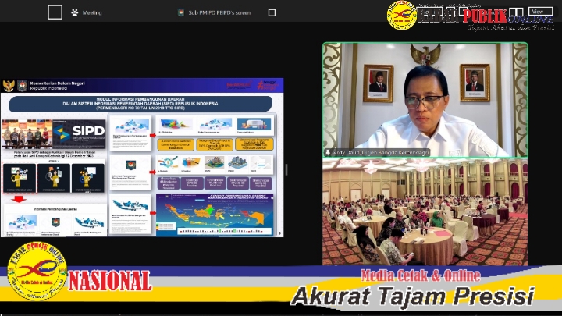
Task: Select the Meeting tab label
Action: [x=92, y=12]
